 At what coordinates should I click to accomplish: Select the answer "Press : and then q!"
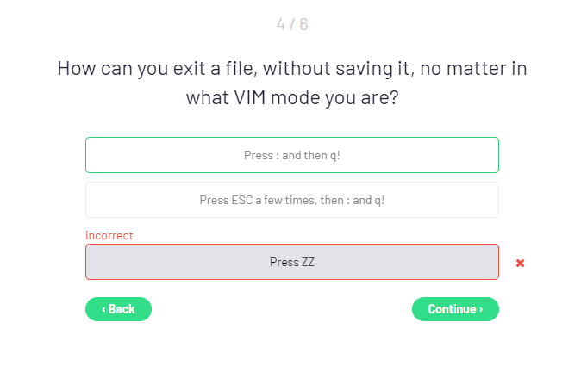tap(291, 156)
